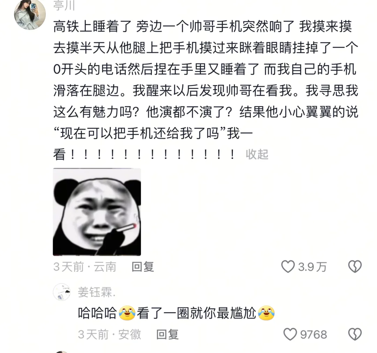Tap the crying-laughing emoji after 哈哈哈
This screenshot has width=377, height=353.
point(127,313)
